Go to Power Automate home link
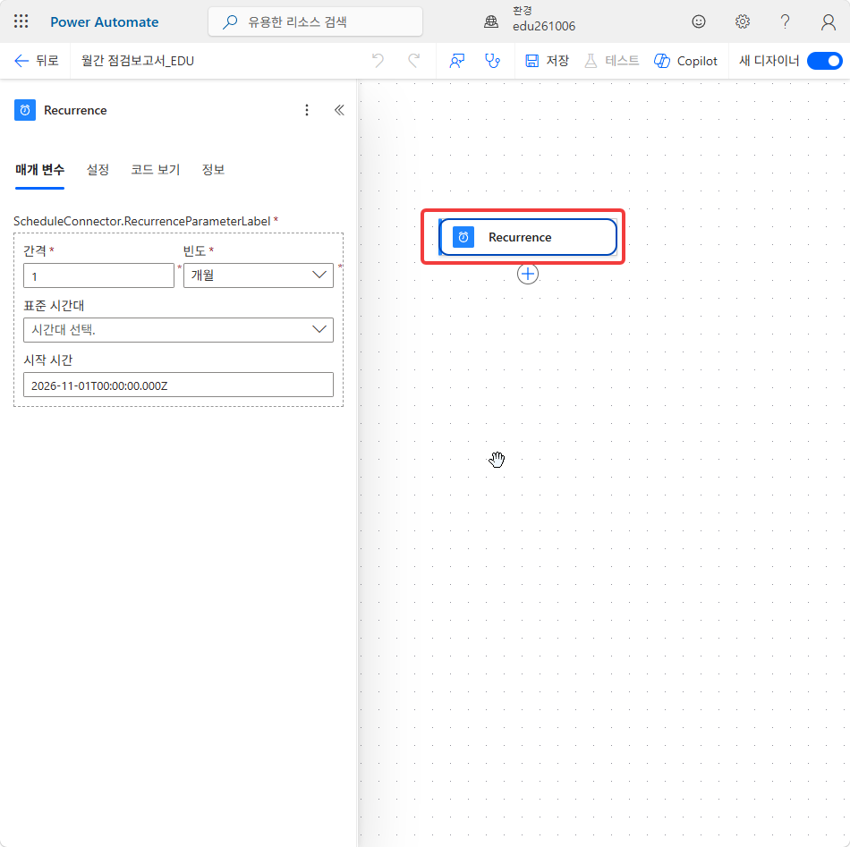This screenshot has width=850, height=847. point(105,22)
